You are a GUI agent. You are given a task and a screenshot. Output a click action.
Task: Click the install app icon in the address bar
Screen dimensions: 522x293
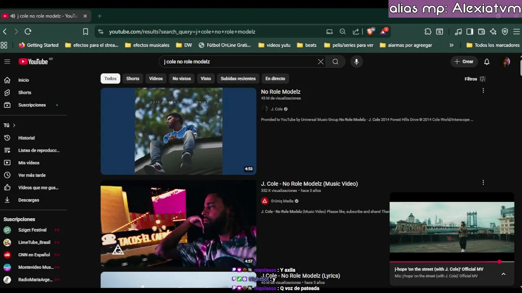pos(330,31)
